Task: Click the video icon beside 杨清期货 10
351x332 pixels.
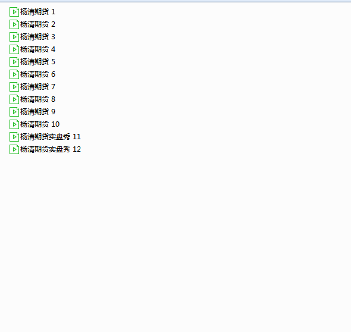Action: [x=14, y=124]
